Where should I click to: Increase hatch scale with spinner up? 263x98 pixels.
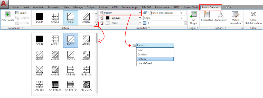(x=185, y=22)
